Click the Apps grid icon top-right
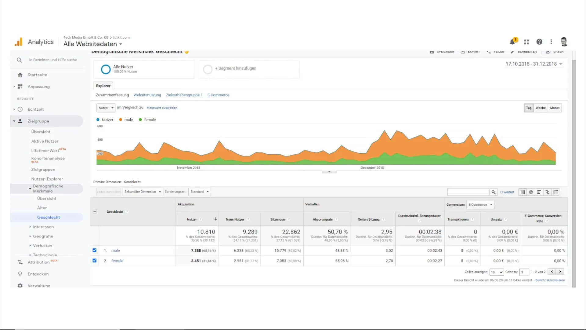This screenshot has height=330, width=586. (x=526, y=42)
